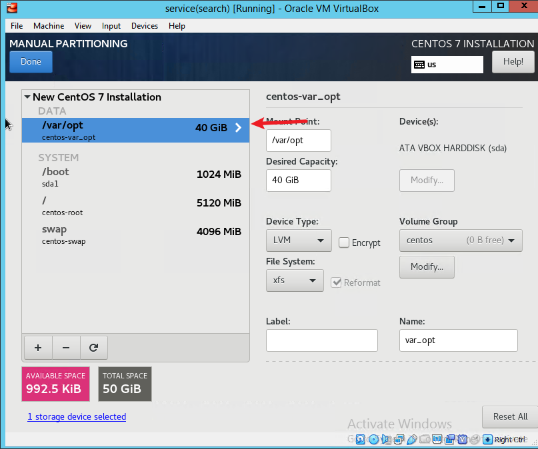The height and width of the screenshot is (449, 538).
Task: Select the / centos-root partition row
Action: pos(135,206)
